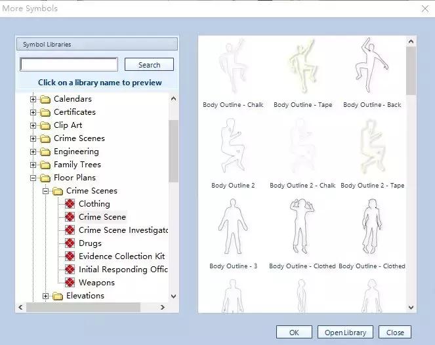
Task: Open the Weapons library icon
Action: click(70, 283)
